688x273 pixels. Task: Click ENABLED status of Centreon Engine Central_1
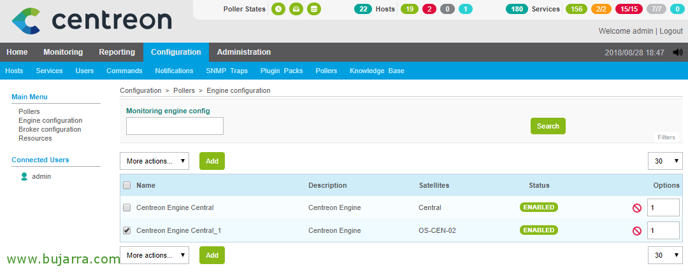coord(539,230)
